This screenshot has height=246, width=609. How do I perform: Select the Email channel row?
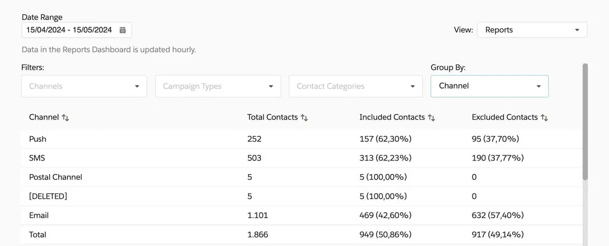tap(39, 215)
